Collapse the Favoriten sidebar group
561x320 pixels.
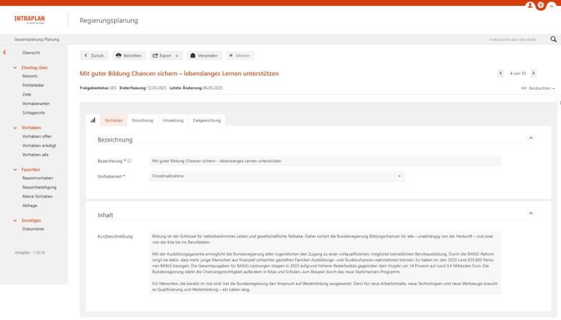pyautogui.click(x=16, y=169)
